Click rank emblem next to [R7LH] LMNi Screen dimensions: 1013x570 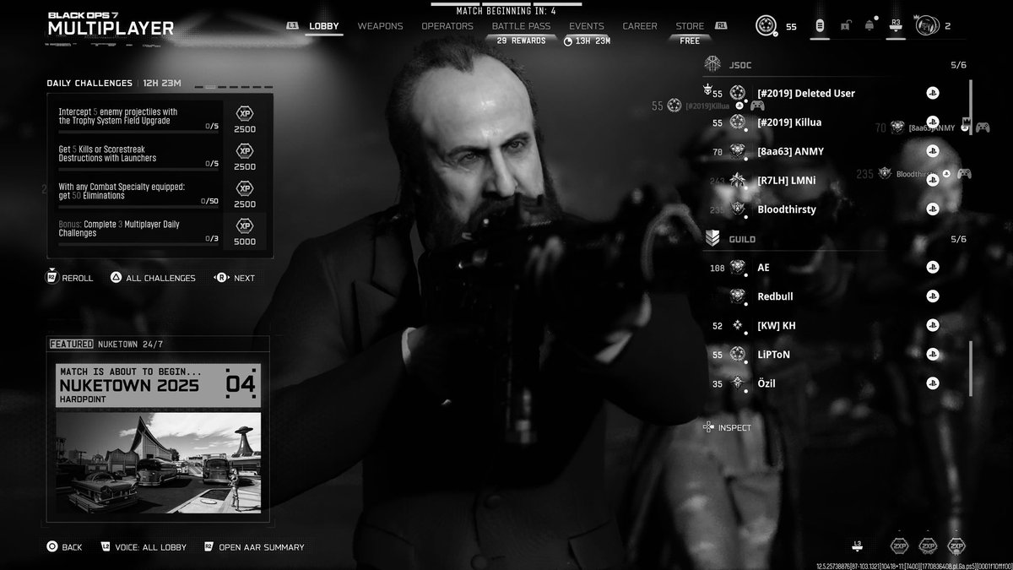coord(738,180)
